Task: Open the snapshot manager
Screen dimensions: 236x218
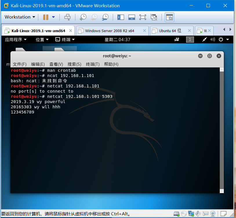Action: tap(105, 17)
